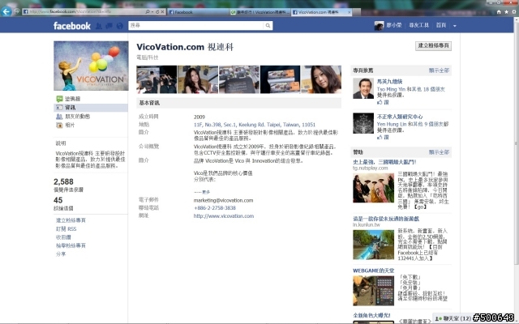Click the subscribe RSS link in sidebar

pos(66,228)
